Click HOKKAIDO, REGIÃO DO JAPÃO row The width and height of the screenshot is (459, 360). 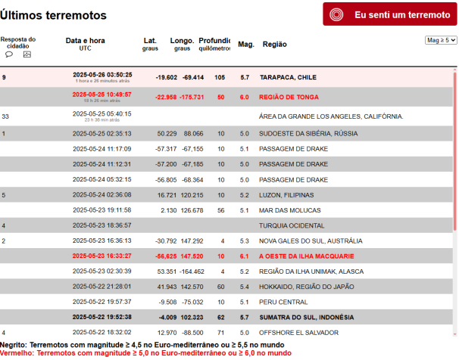tap(226, 287)
